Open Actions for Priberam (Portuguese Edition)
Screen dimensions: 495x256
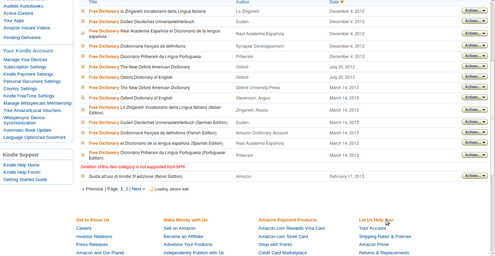[x=475, y=155]
